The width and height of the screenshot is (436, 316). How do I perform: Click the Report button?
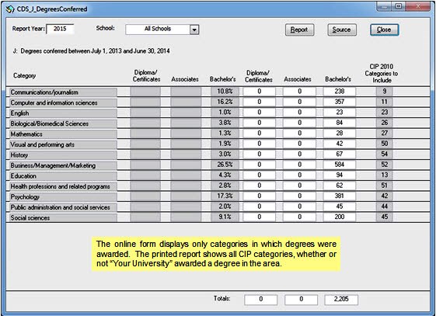tap(299, 30)
